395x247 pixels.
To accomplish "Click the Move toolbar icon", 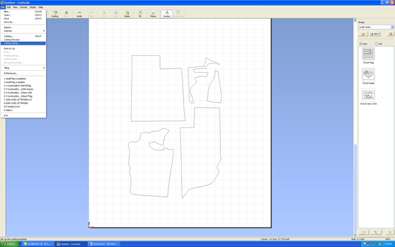I will [153, 14].
